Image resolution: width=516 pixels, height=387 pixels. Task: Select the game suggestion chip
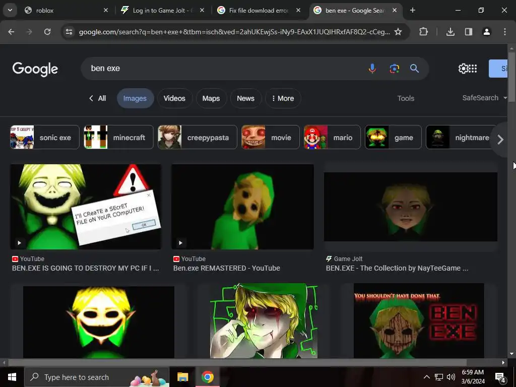click(393, 137)
